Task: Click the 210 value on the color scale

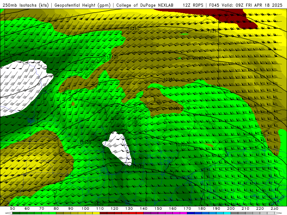Action: coord(245,209)
